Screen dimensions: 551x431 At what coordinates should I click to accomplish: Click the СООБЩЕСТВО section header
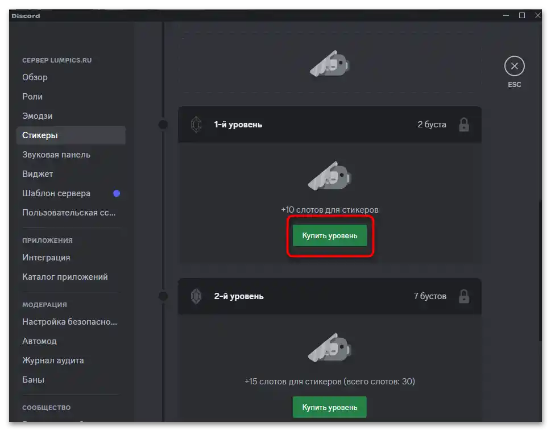tap(47, 408)
